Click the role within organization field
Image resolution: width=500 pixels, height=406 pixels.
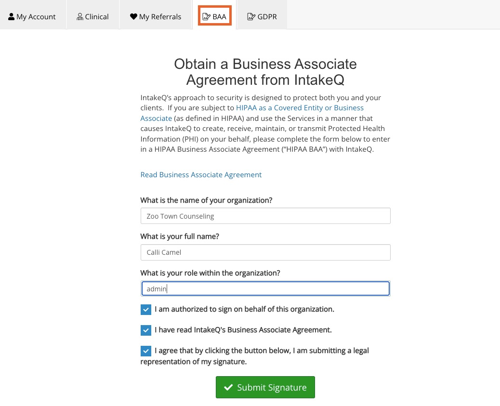pyautogui.click(x=265, y=288)
